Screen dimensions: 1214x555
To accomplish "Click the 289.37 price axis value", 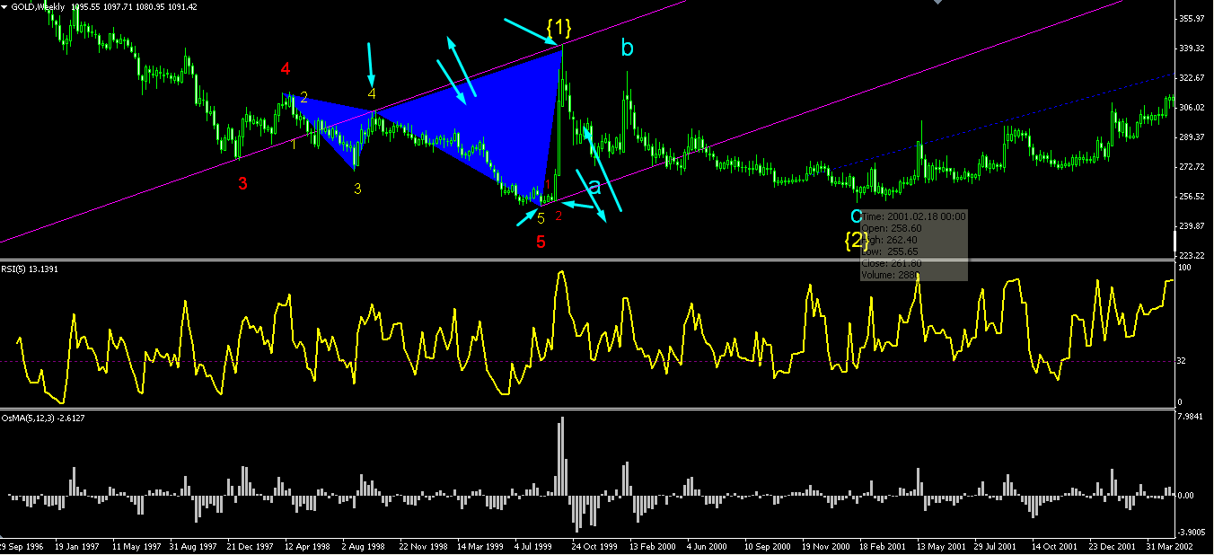I will 1191,137.
